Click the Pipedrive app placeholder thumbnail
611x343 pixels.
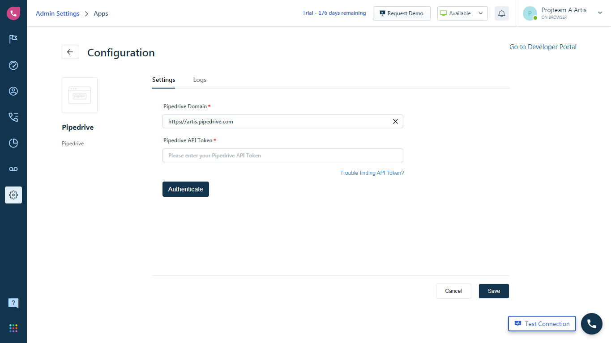80,95
